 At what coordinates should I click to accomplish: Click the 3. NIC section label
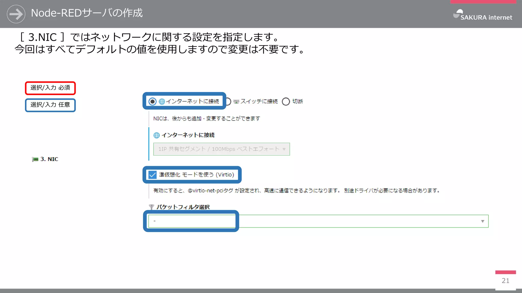pos(49,159)
